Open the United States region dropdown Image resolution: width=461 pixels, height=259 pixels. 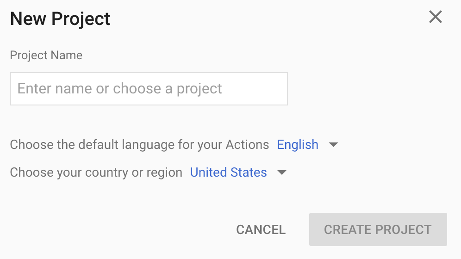(229, 173)
